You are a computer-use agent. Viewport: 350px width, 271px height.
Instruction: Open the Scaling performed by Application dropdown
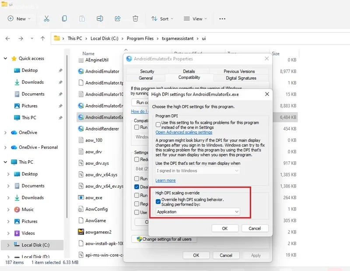coord(198,212)
